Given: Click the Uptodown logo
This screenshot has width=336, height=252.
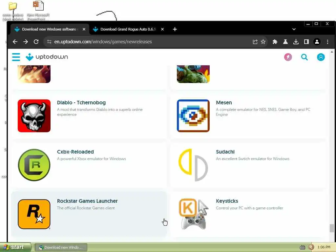Looking at the screenshot, I should (x=47, y=57).
